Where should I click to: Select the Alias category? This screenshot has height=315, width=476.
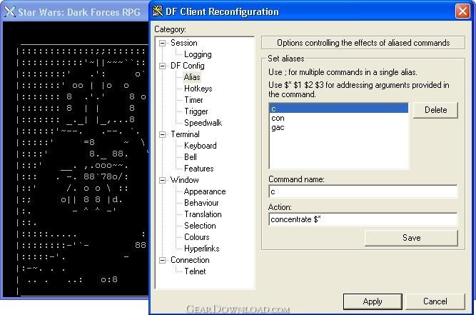pyautogui.click(x=192, y=77)
